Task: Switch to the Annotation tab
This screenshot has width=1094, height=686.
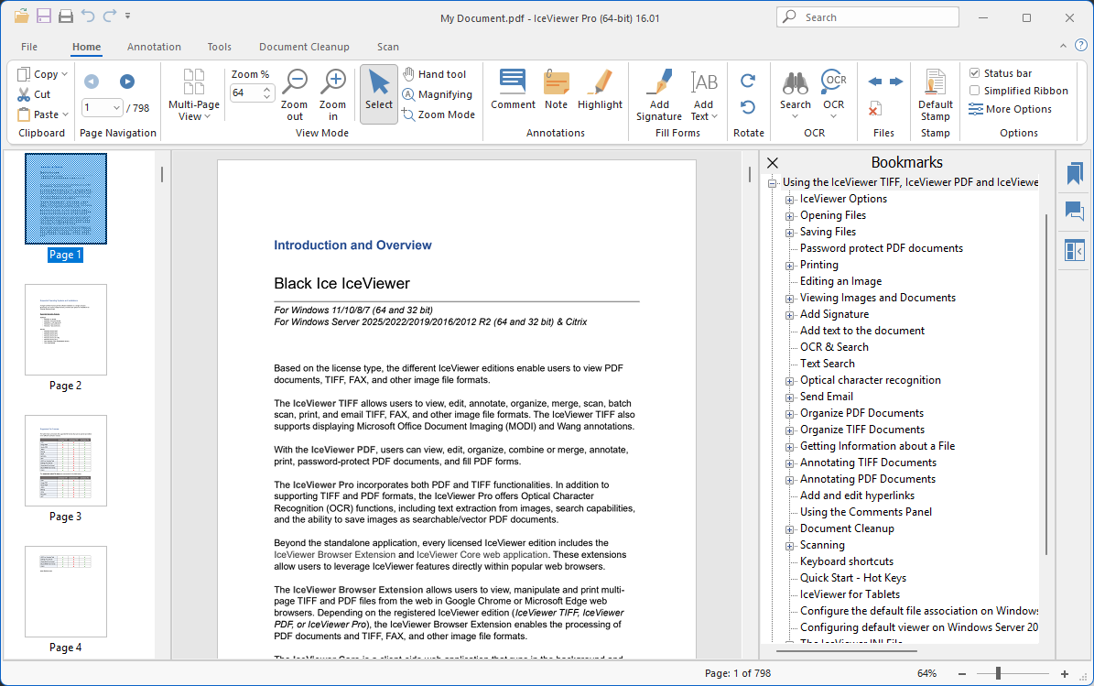Action: (x=154, y=47)
